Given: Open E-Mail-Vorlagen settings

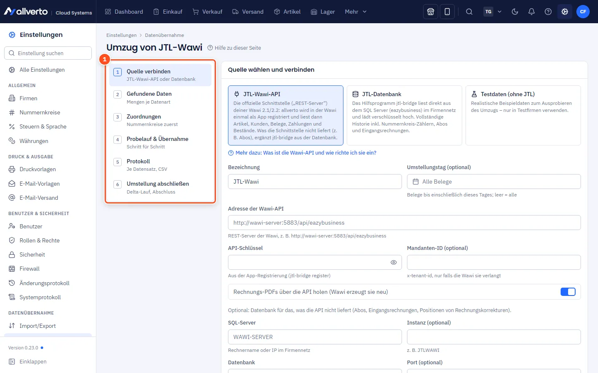Looking at the screenshot, I should [x=48, y=184].
